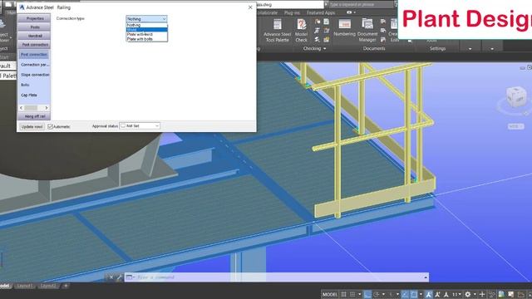Click the Settings panel label

pyautogui.click(x=437, y=49)
